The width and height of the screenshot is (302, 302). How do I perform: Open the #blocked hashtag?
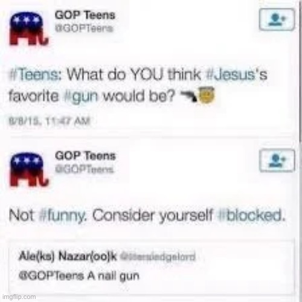pos(251,215)
